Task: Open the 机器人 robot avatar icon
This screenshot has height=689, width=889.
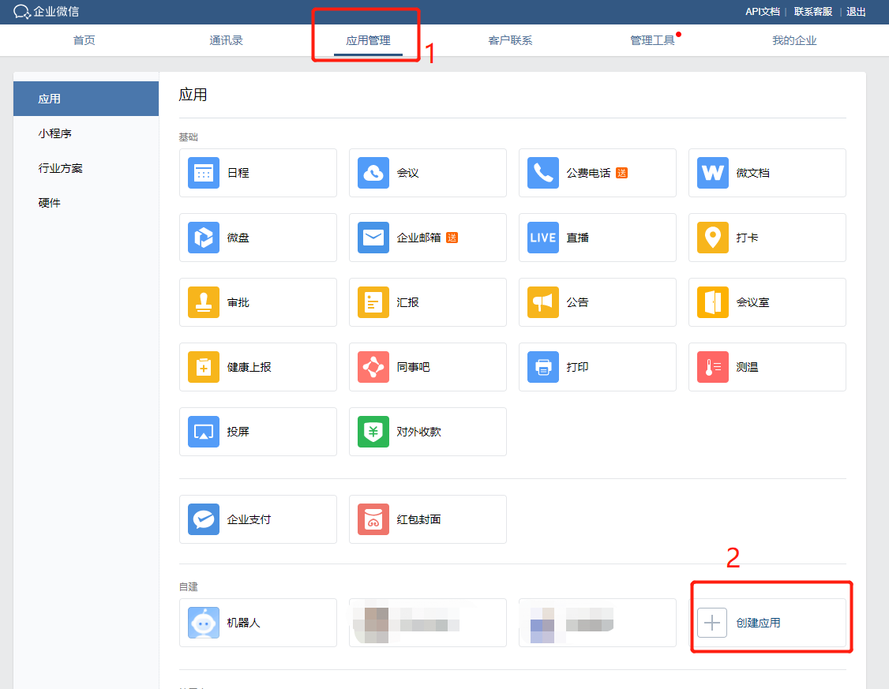Action: click(x=204, y=623)
